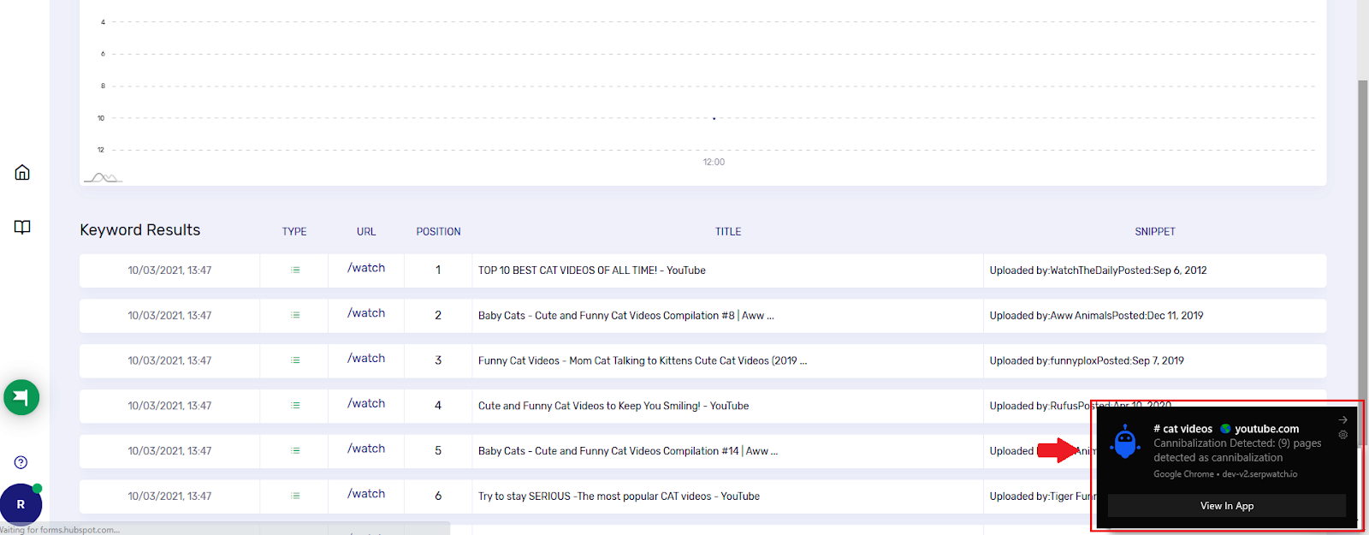The width and height of the screenshot is (1369, 535).
Task: Click the date cell in position 1 row
Action: 169,270
